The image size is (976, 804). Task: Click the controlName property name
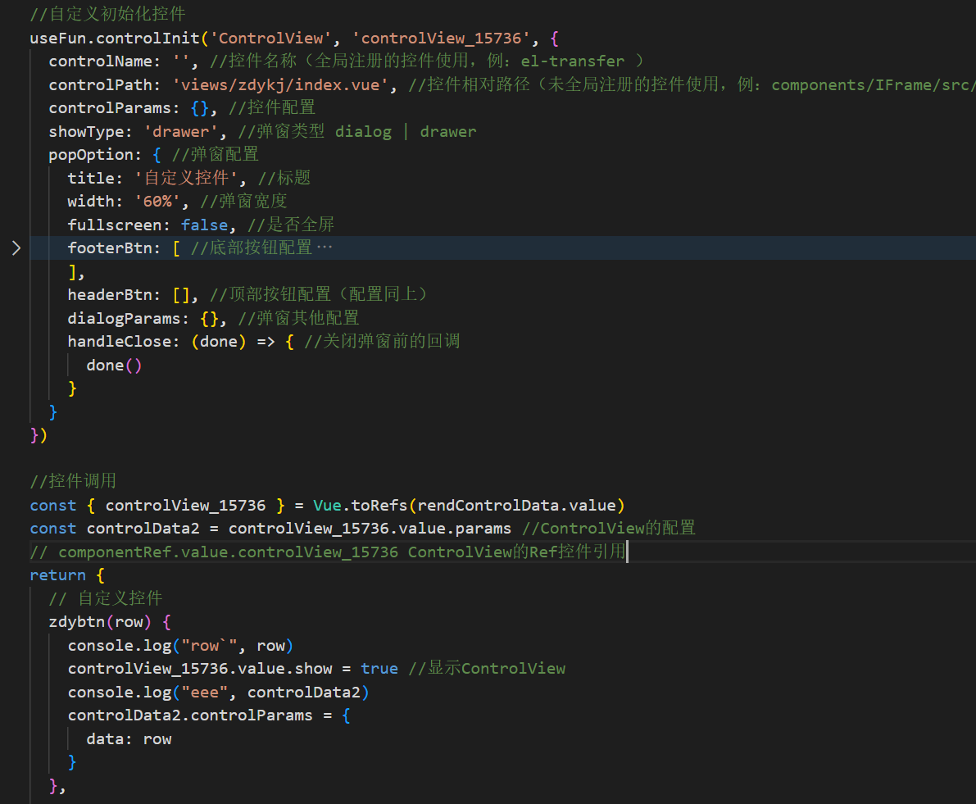tap(105, 61)
